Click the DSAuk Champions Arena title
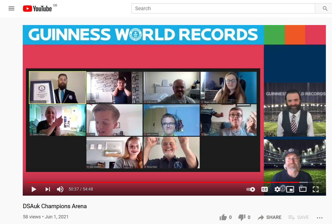This screenshot has height=224, width=332. [55, 206]
